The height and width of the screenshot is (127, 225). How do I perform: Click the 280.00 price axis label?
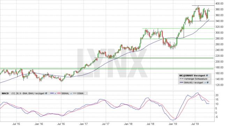[219, 38]
